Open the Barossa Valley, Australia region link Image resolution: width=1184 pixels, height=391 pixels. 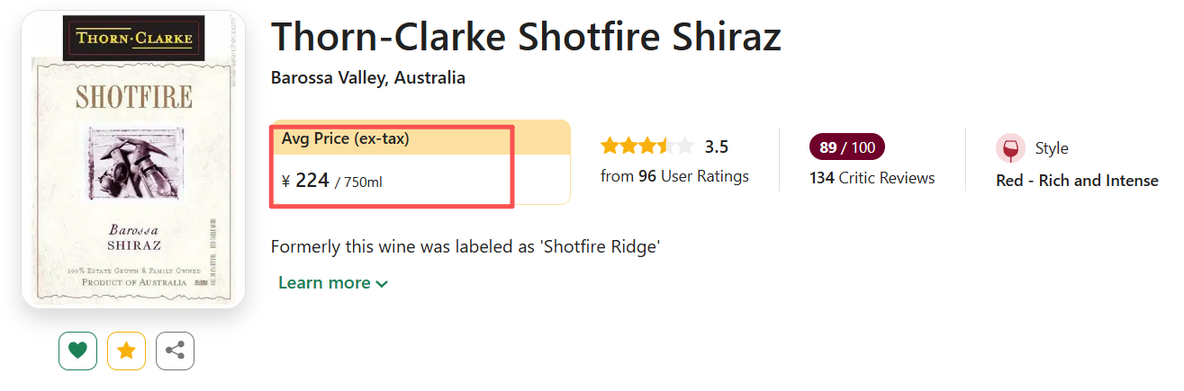point(367,78)
